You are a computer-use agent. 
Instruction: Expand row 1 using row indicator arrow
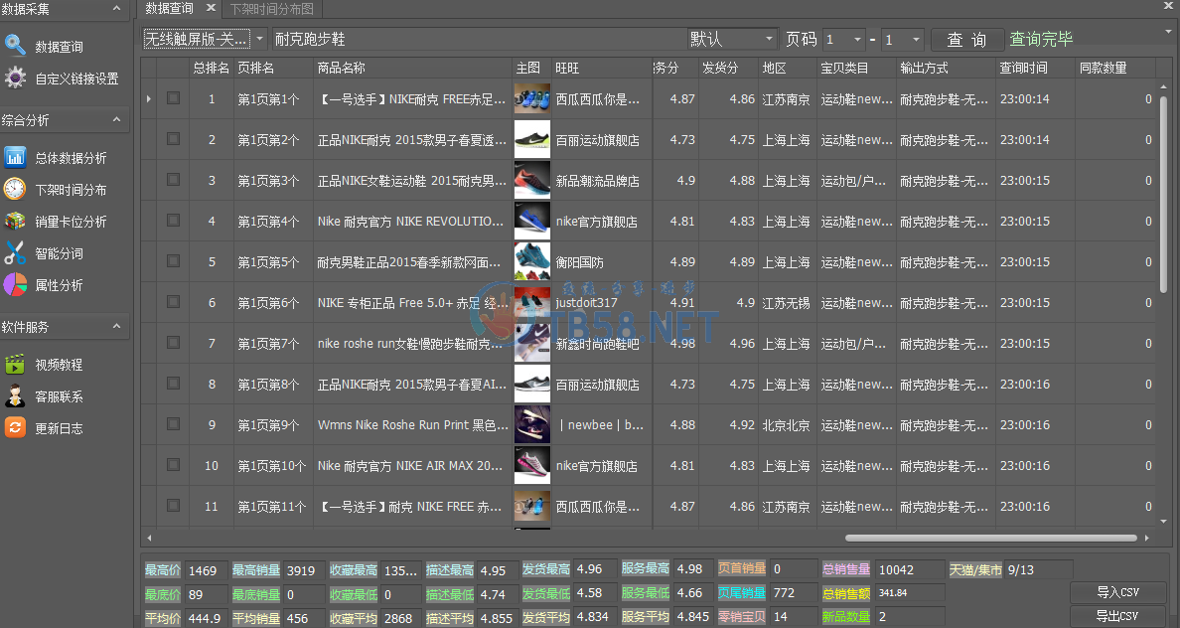coord(148,98)
